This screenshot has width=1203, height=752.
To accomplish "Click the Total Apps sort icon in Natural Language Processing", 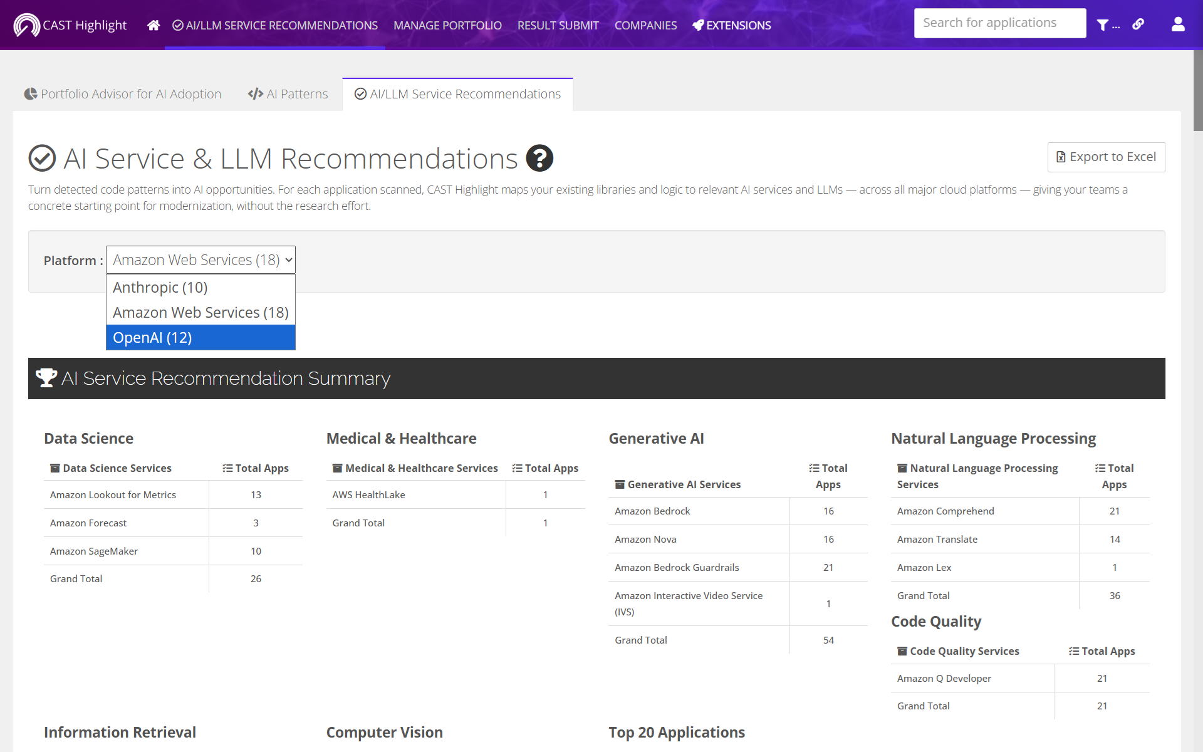I will pyautogui.click(x=1100, y=468).
